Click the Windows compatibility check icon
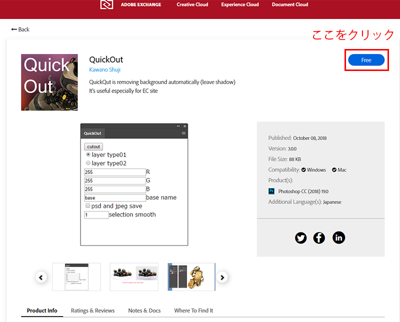This screenshot has height=322, width=400. coord(303,170)
